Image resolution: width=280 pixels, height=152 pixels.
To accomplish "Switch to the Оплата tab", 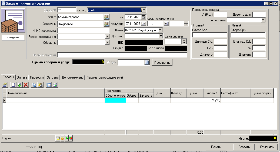I will click(22, 77).
